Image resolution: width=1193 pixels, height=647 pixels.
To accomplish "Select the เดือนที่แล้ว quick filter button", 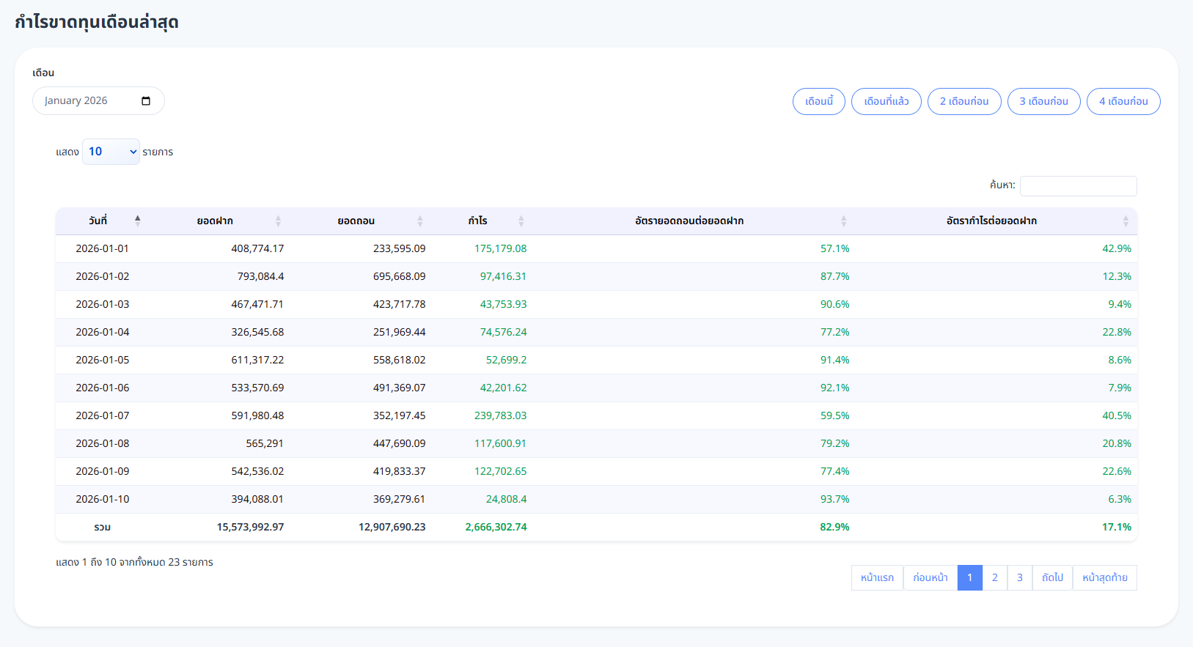I will (x=886, y=101).
